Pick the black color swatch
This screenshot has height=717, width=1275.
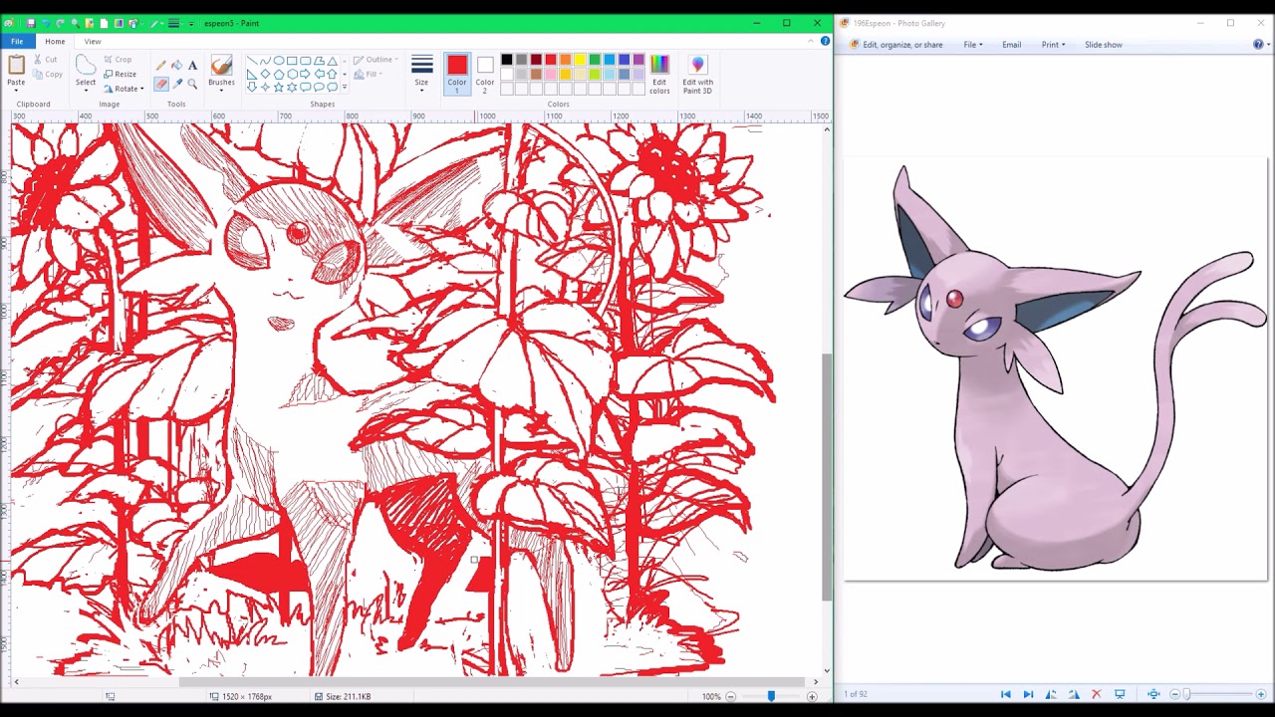(507, 60)
